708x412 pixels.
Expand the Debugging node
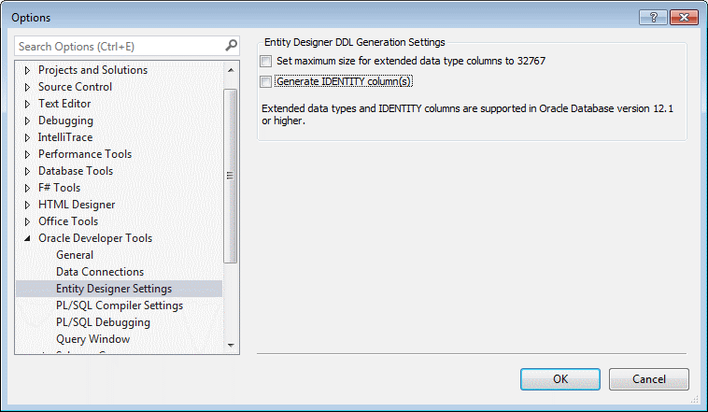click(27, 121)
